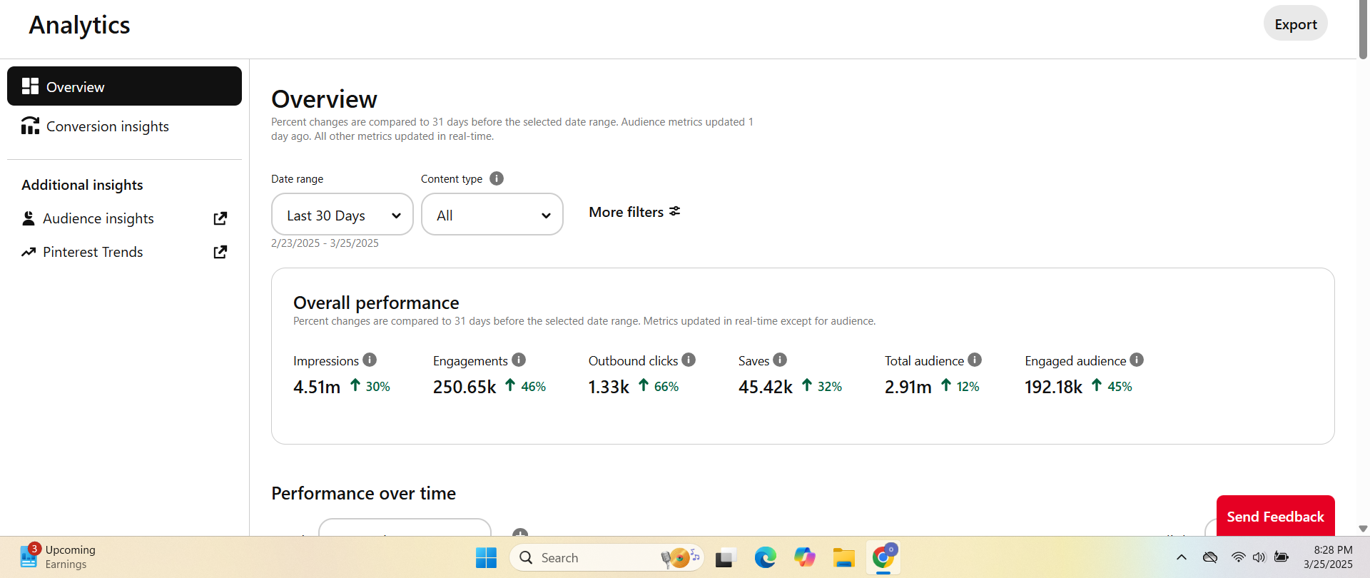The image size is (1370, 578).
Task: Click the battery status tray icon
Action: point(1282,557)
